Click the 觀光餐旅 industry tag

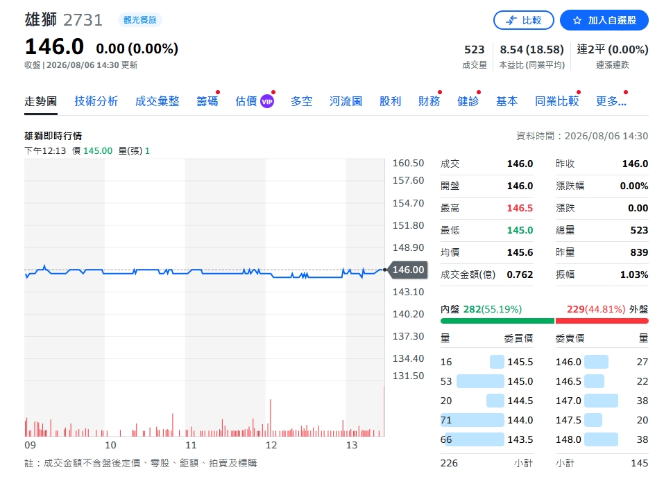point(139,20)
